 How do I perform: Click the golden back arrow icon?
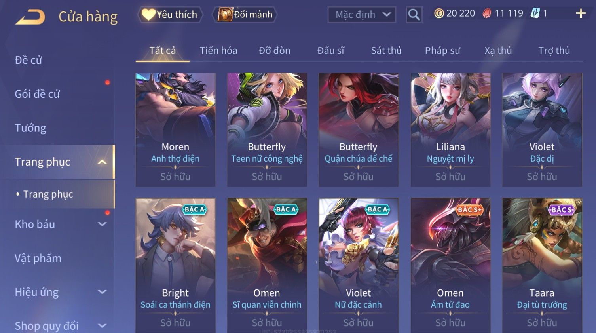(30, 17)
